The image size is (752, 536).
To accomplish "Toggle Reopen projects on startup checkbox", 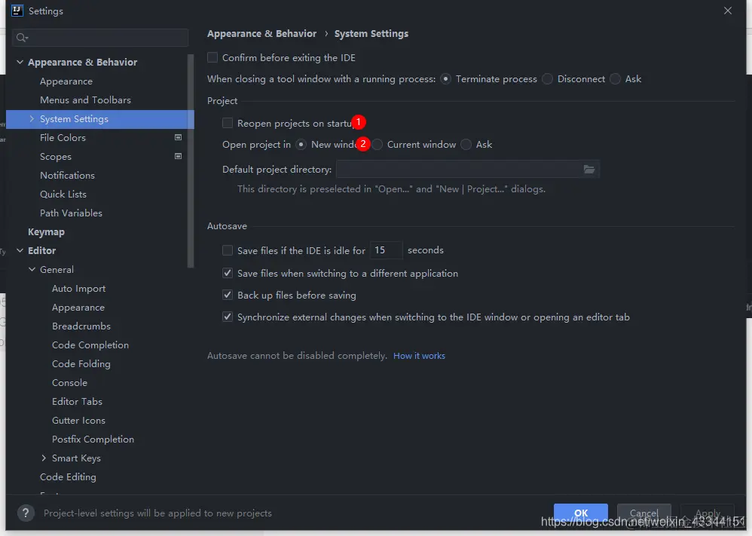I will (228, 124).
